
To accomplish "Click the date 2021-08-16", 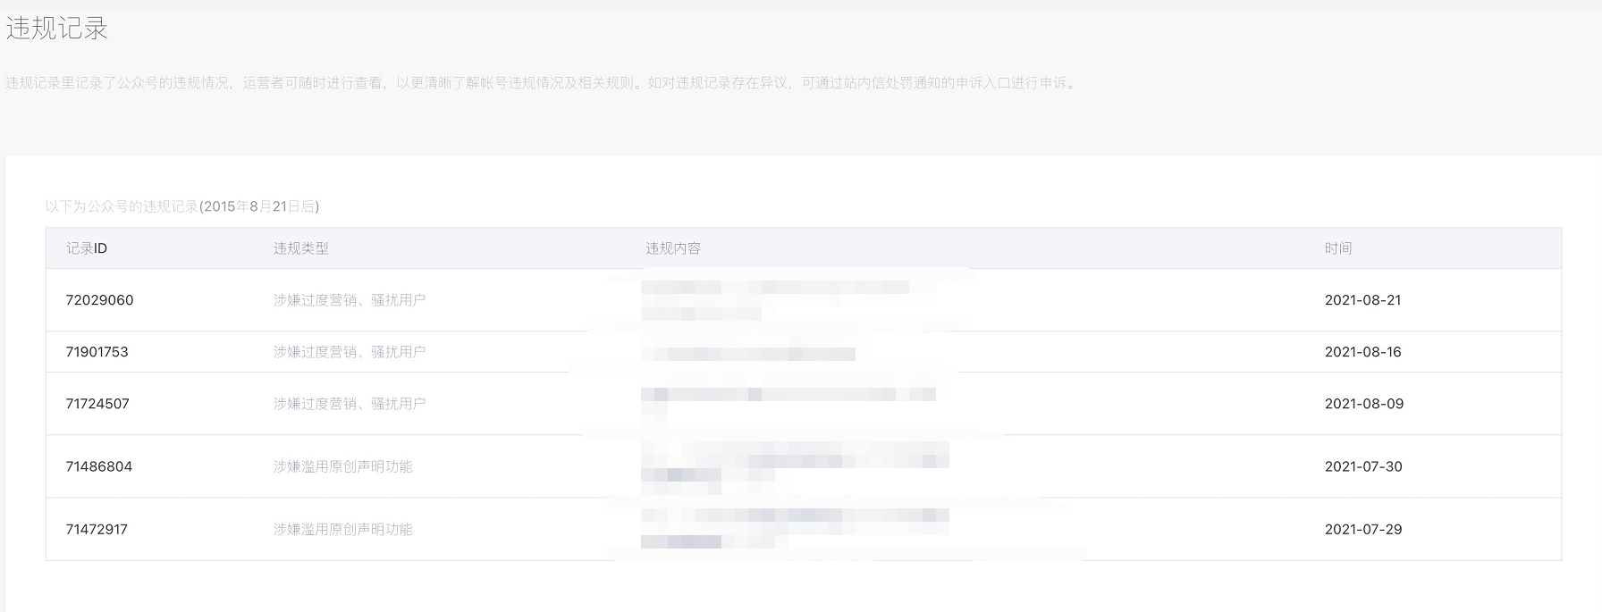I will 1362,352.
